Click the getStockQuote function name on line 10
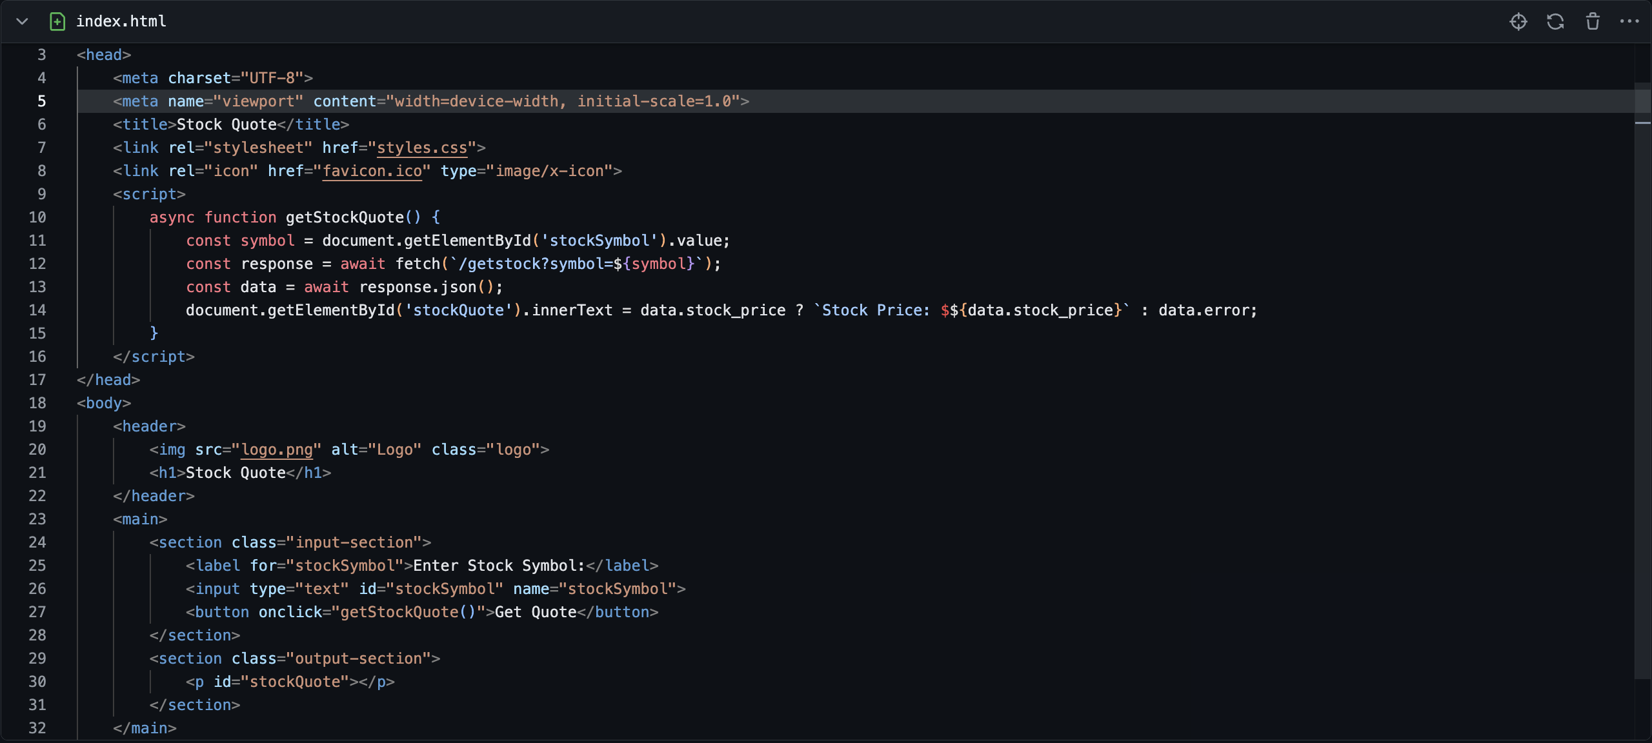This screenshot has height=743, width=1652. [345, 217]
